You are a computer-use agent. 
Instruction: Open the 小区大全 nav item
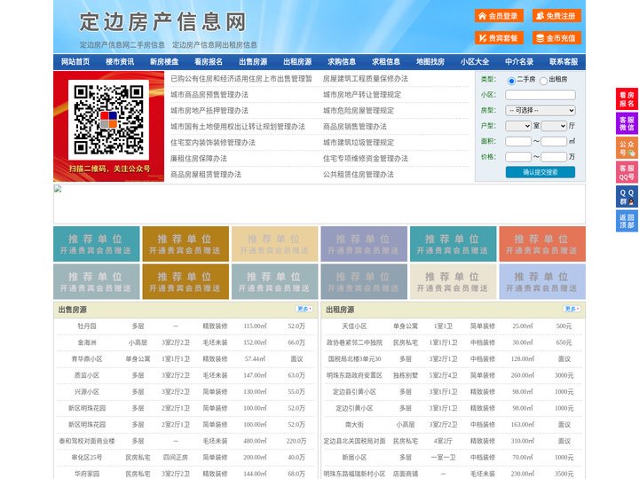pyautogui.click(x=475, y=62)
